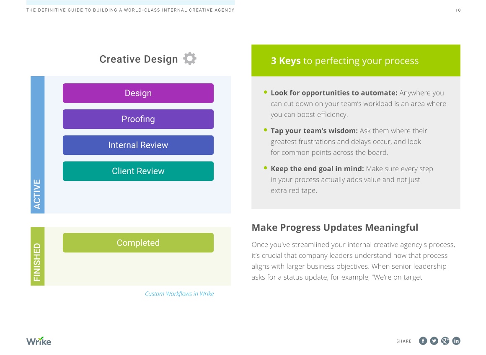486x355 pixels.
Task: Click the Creative Design heading
Action: click(139, 59)
